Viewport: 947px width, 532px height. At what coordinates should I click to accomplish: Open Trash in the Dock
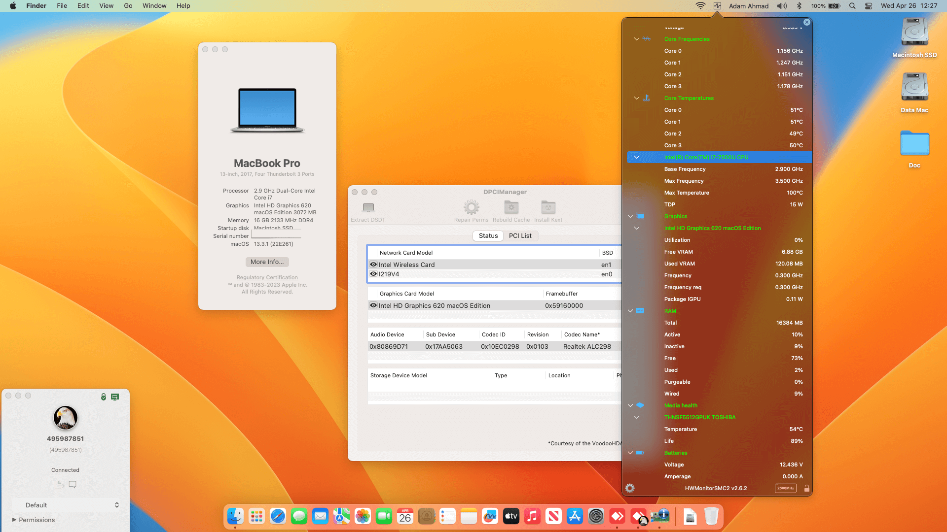click(x=711, y=516)
